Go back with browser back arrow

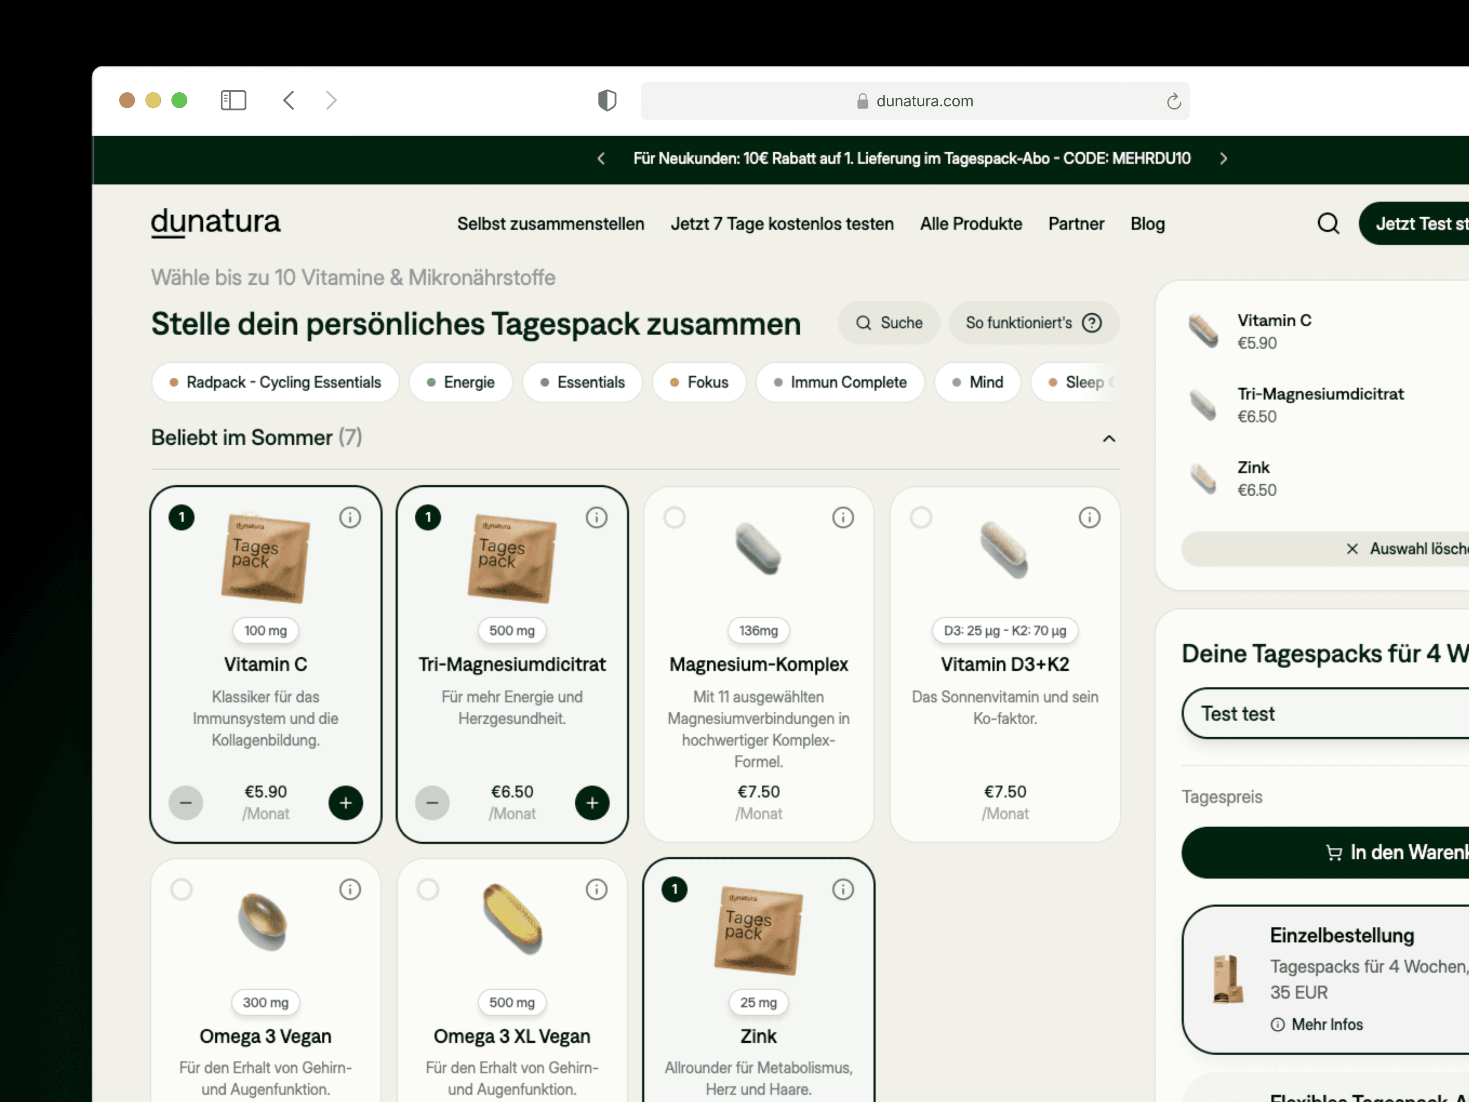click(x=288, y=100)
